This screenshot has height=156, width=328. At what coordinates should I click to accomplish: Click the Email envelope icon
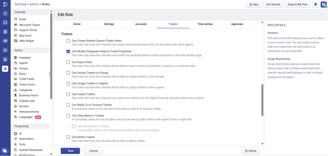15,19
